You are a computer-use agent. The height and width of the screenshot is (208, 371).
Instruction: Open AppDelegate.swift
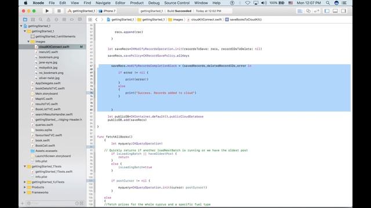click(x=48, y=83)
